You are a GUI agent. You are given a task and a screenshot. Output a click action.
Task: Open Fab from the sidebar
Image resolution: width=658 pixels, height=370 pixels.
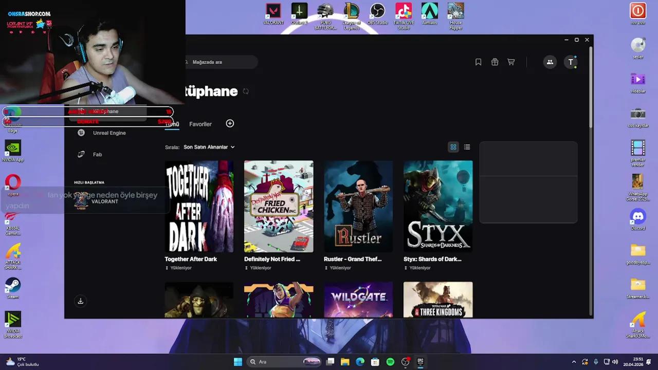point(97,154)
